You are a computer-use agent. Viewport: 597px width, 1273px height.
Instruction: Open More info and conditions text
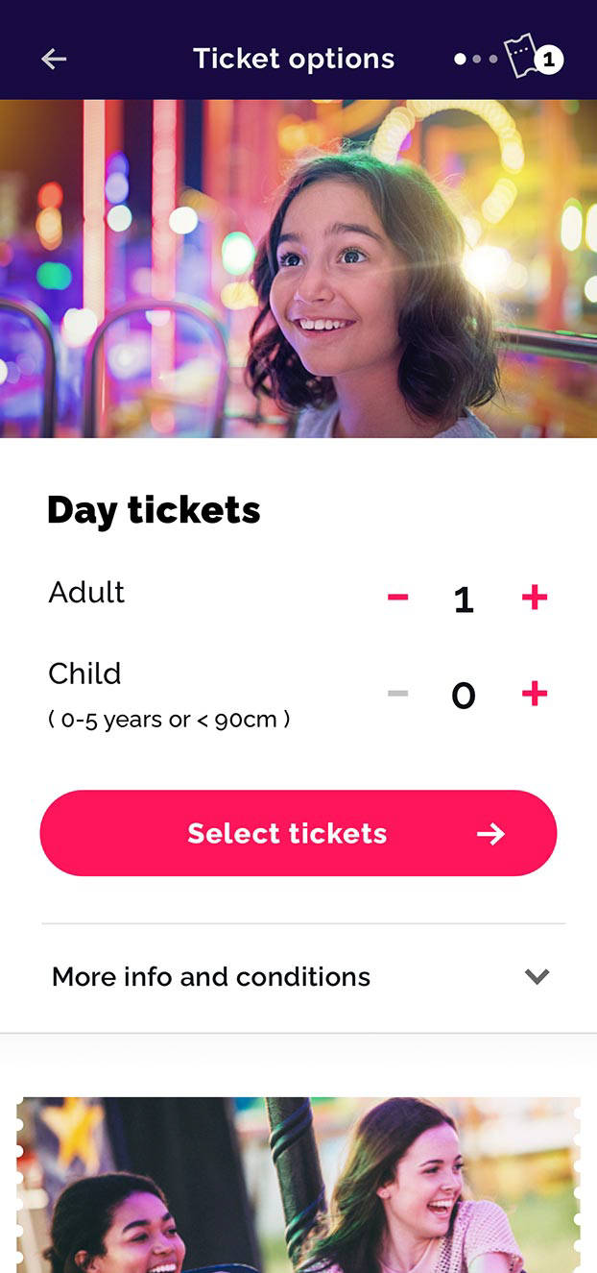211,977
